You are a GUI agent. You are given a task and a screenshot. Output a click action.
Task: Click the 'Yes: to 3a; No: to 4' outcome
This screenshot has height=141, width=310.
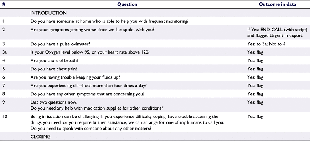(266, 44)
